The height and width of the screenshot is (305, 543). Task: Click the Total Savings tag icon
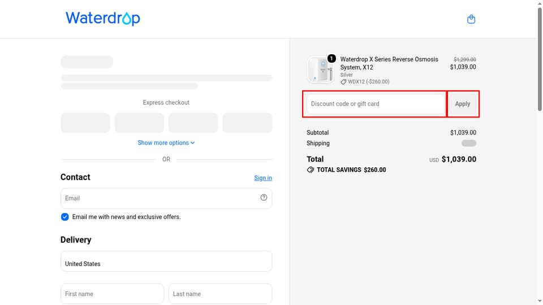(x=311, y=170)
